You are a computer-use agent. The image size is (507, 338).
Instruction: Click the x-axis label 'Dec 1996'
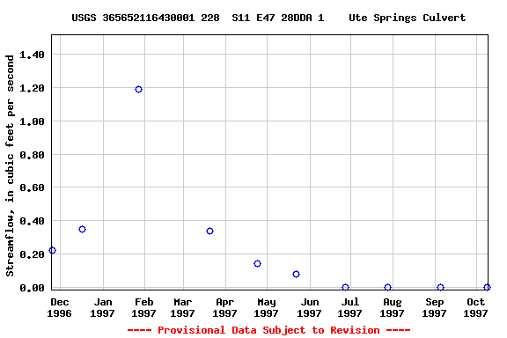[60, 307]
